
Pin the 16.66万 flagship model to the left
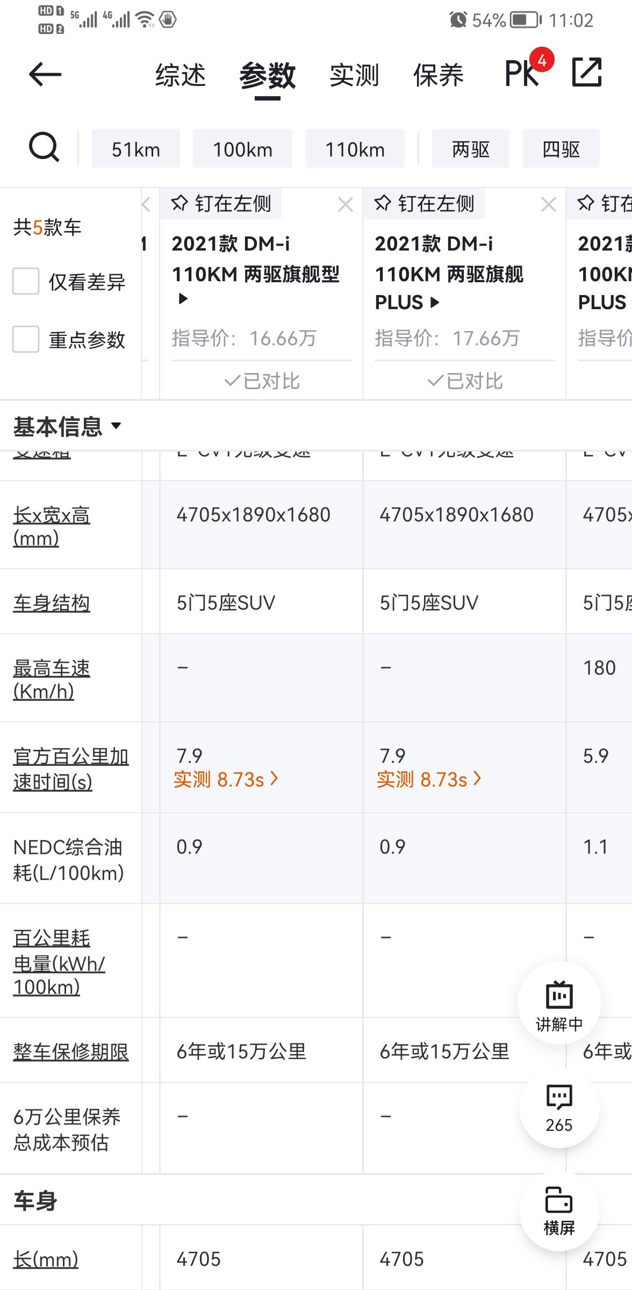click(221, 204)
